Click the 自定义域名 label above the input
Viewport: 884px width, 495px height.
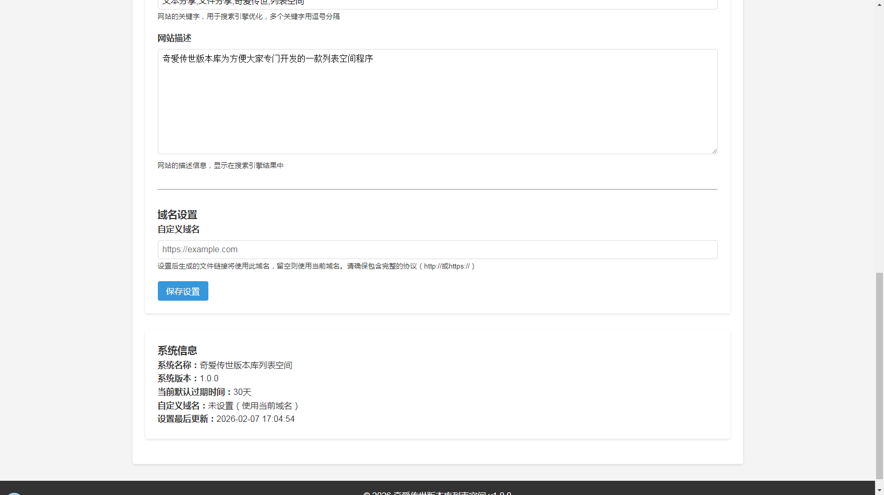pos(178,230)
